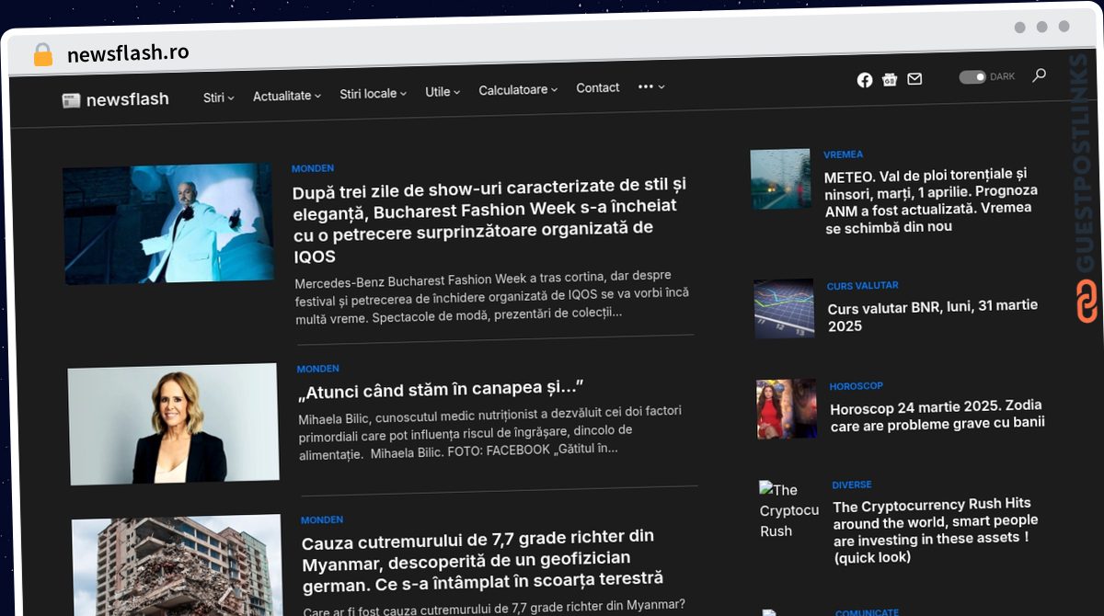This screenshot has height=616, width=1104.
Task: Click the HOROSCOP category label
Action: pyautogui.click(x=856, y=386)
